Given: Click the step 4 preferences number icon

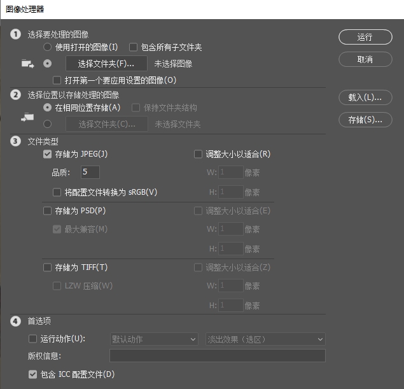Looking at the screenshot, I should (x=16, y=322).
